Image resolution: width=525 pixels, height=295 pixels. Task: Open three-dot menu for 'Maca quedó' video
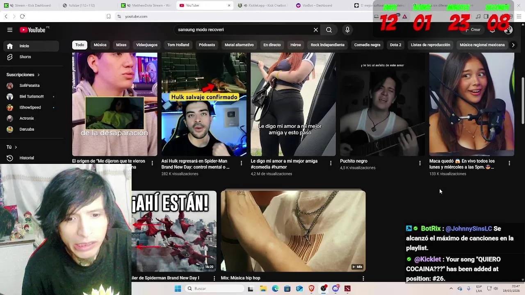(509, 163)
